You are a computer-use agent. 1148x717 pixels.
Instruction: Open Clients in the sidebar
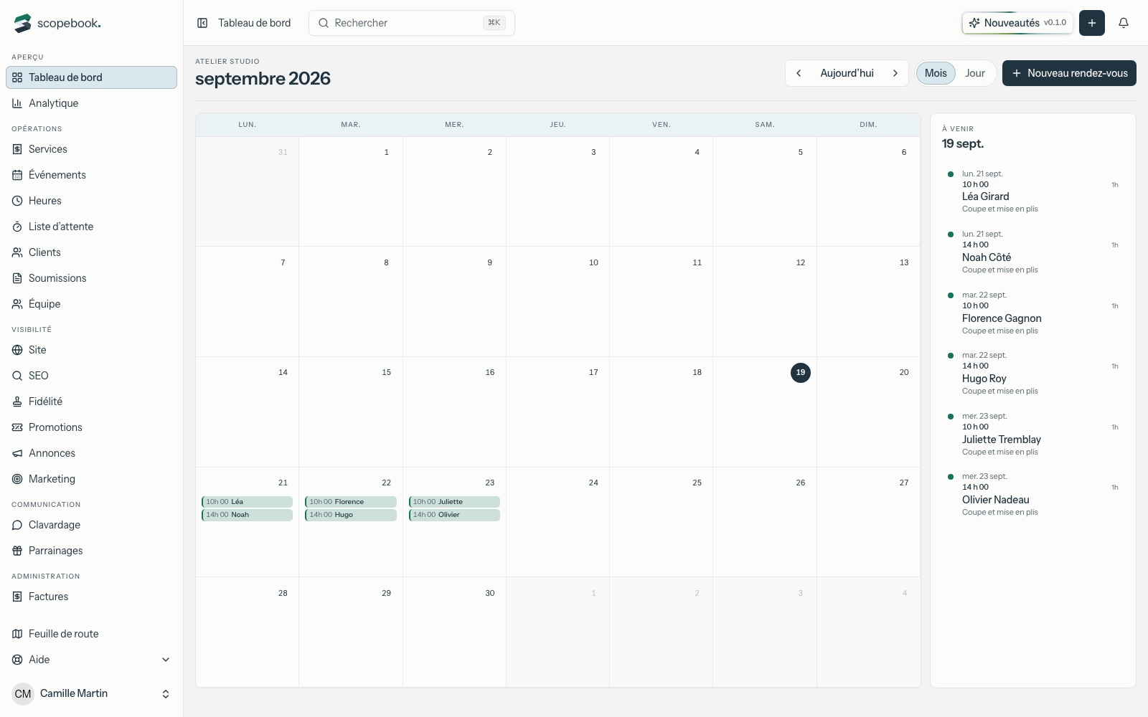[x=91, y=252]
